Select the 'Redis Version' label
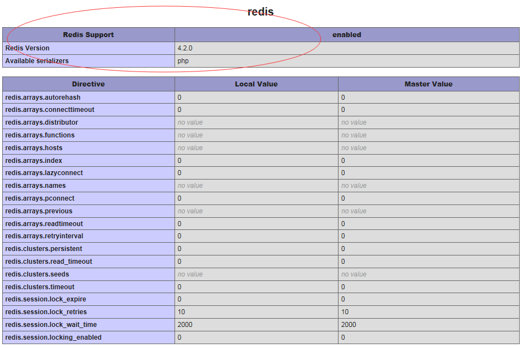Screen dimensions: 528x348 pos(27,48)
